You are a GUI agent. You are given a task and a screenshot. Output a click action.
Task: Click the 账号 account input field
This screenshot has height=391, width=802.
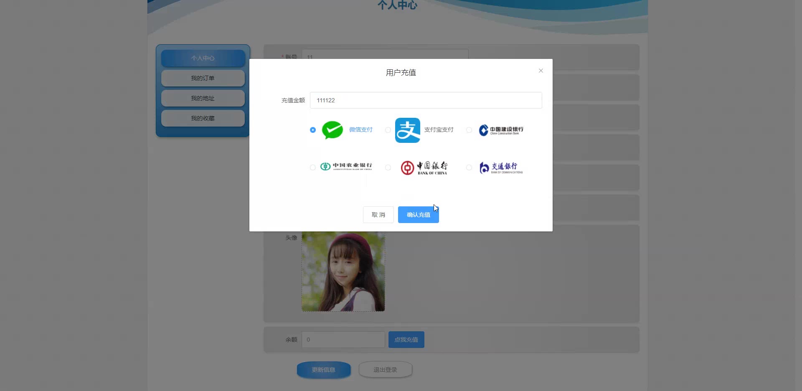pos(385,54)
